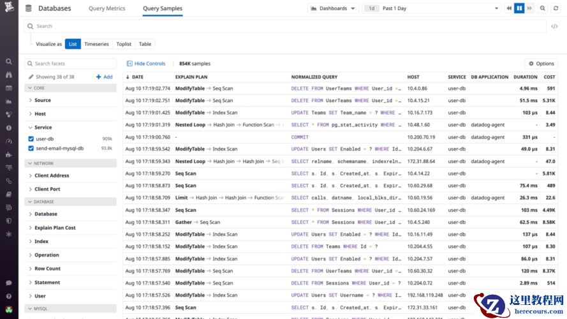567x319 pixels.
Task: Click the rewind time range arrow
Action: 509,8
